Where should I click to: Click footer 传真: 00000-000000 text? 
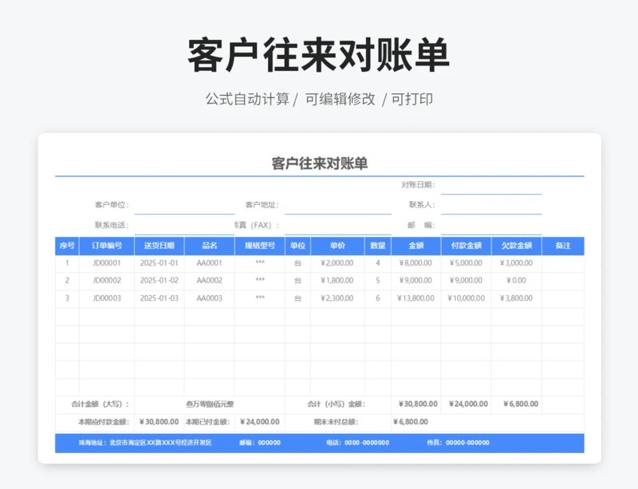(458, 443)
